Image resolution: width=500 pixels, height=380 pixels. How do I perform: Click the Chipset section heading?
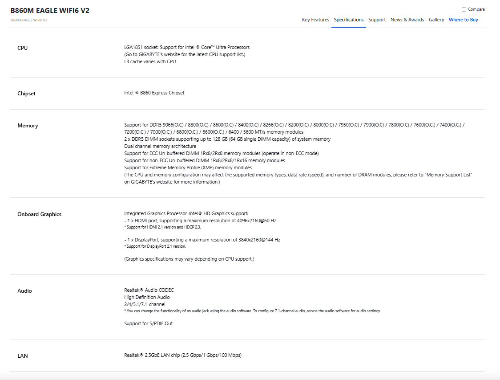[26, 94]
